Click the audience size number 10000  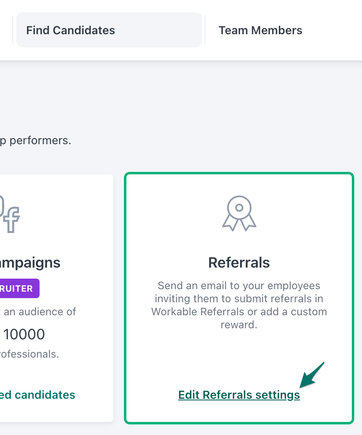[x=23, y=334]
